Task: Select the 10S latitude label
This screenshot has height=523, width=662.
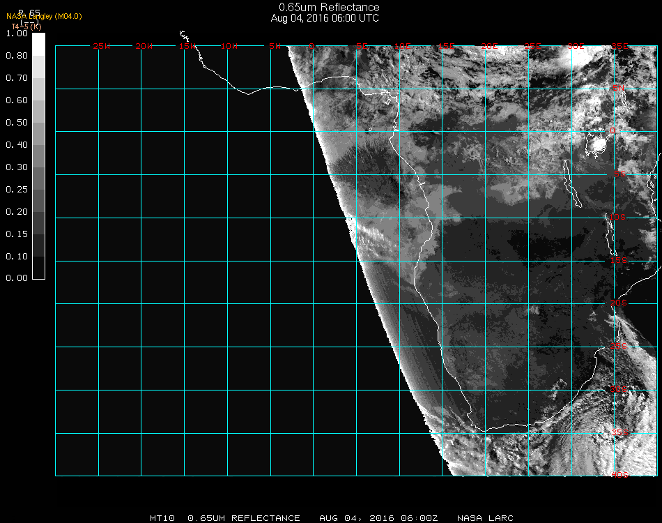Action: pos(617,217)
